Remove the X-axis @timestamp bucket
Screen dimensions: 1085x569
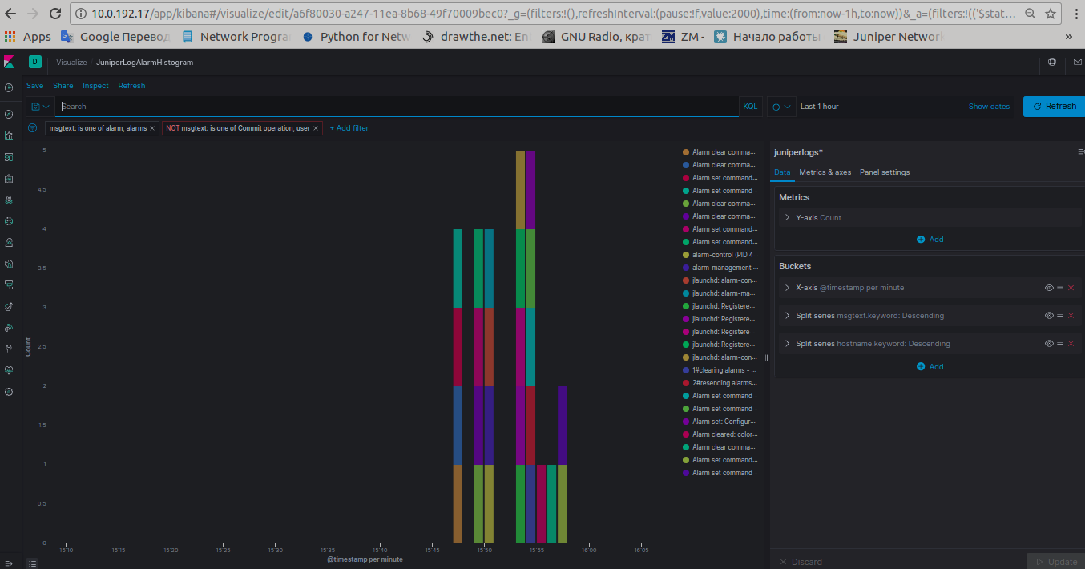point(1071,288)
